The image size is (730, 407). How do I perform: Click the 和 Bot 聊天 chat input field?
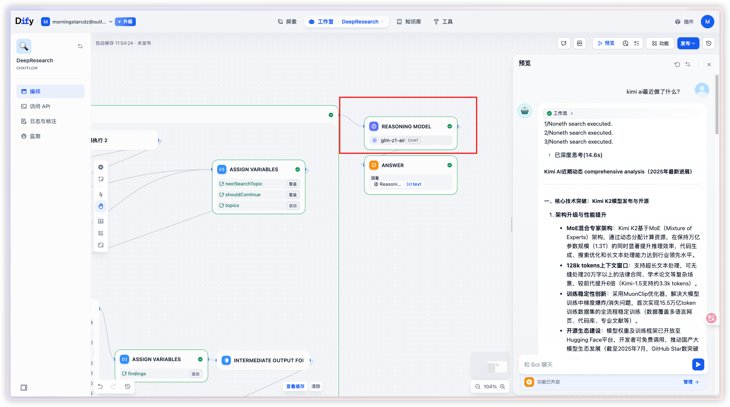[x=605, y=364]
